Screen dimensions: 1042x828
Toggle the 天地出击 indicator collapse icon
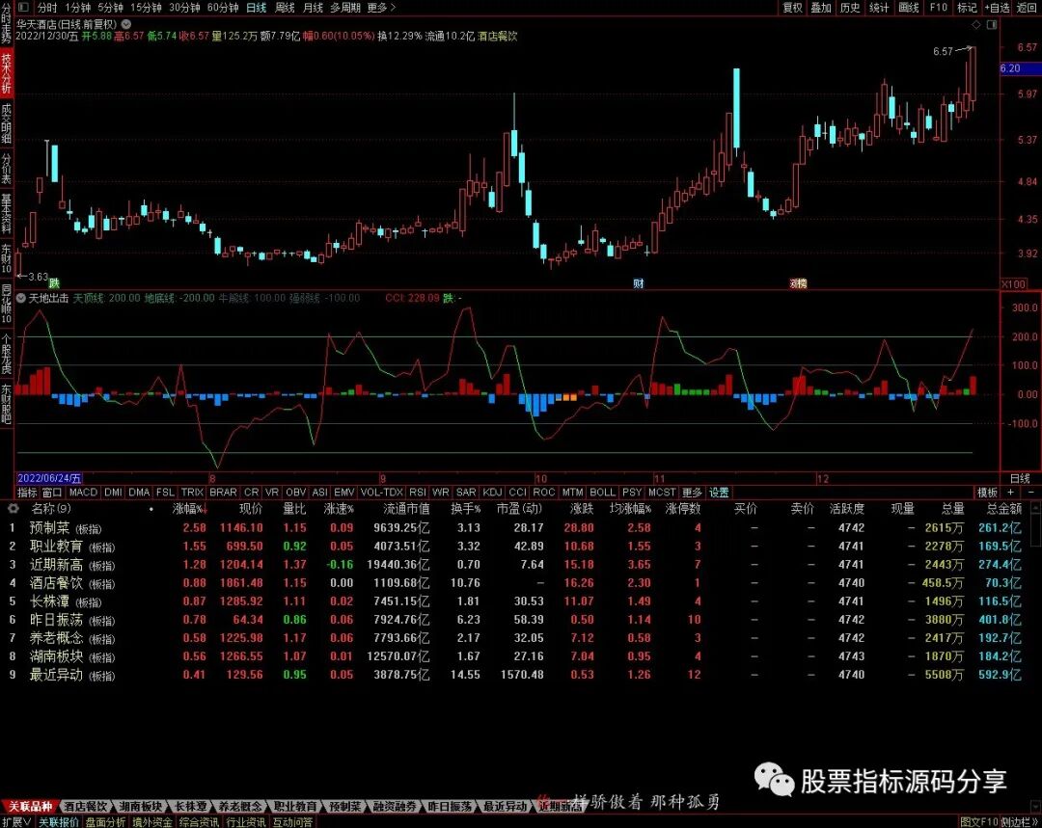pyautogui.click(x=21, y=298)
